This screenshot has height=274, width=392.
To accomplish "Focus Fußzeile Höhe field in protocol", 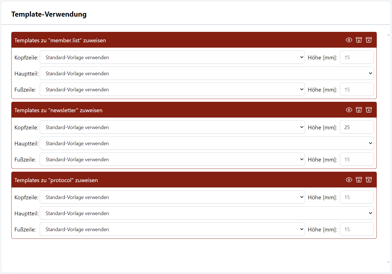I will click(x=357, y=229).
